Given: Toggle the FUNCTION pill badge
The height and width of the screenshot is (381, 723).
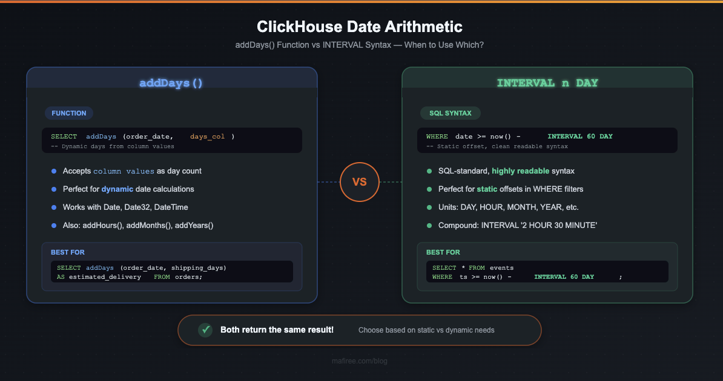Looking at the screenshot, I should point(68,113).
